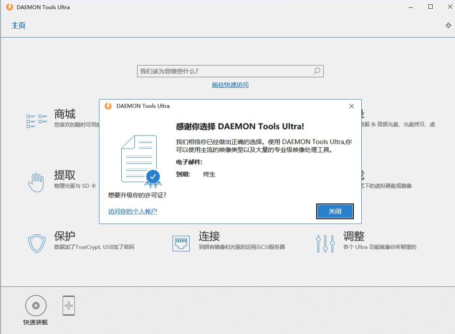Image resolution: width=455 pixels, height=334 pixels.
Task: Click the 连接 network port icon
Action: [181, 244]
